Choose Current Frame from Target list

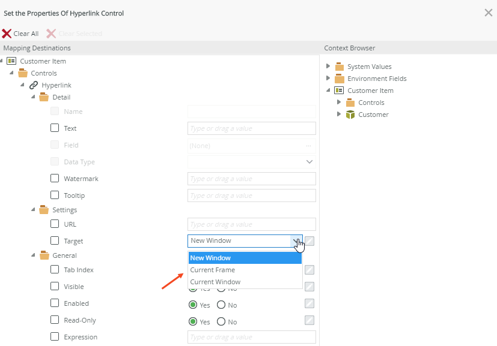(212, 270)
